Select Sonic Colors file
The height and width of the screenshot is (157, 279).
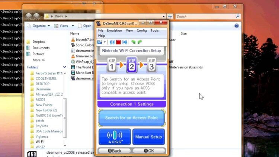click(83, 45)
